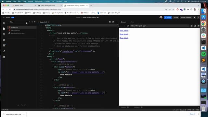Open the Profiles menu in menu bar
Viewport: 208px width, 117px height.
(47, 1)
